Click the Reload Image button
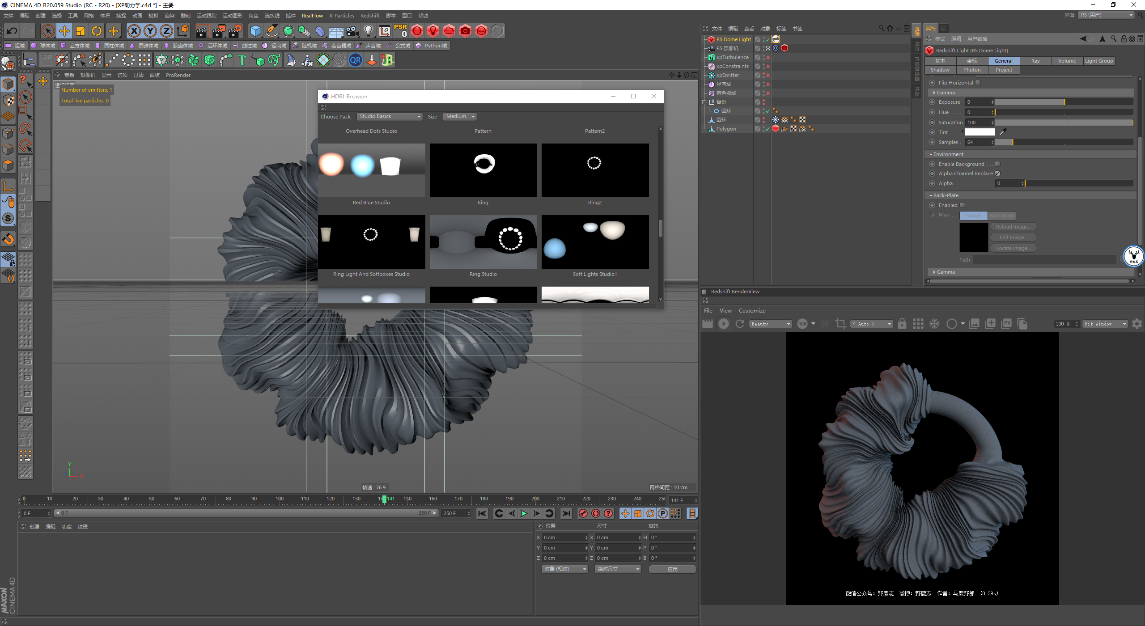 click(x=1013, y=227)
